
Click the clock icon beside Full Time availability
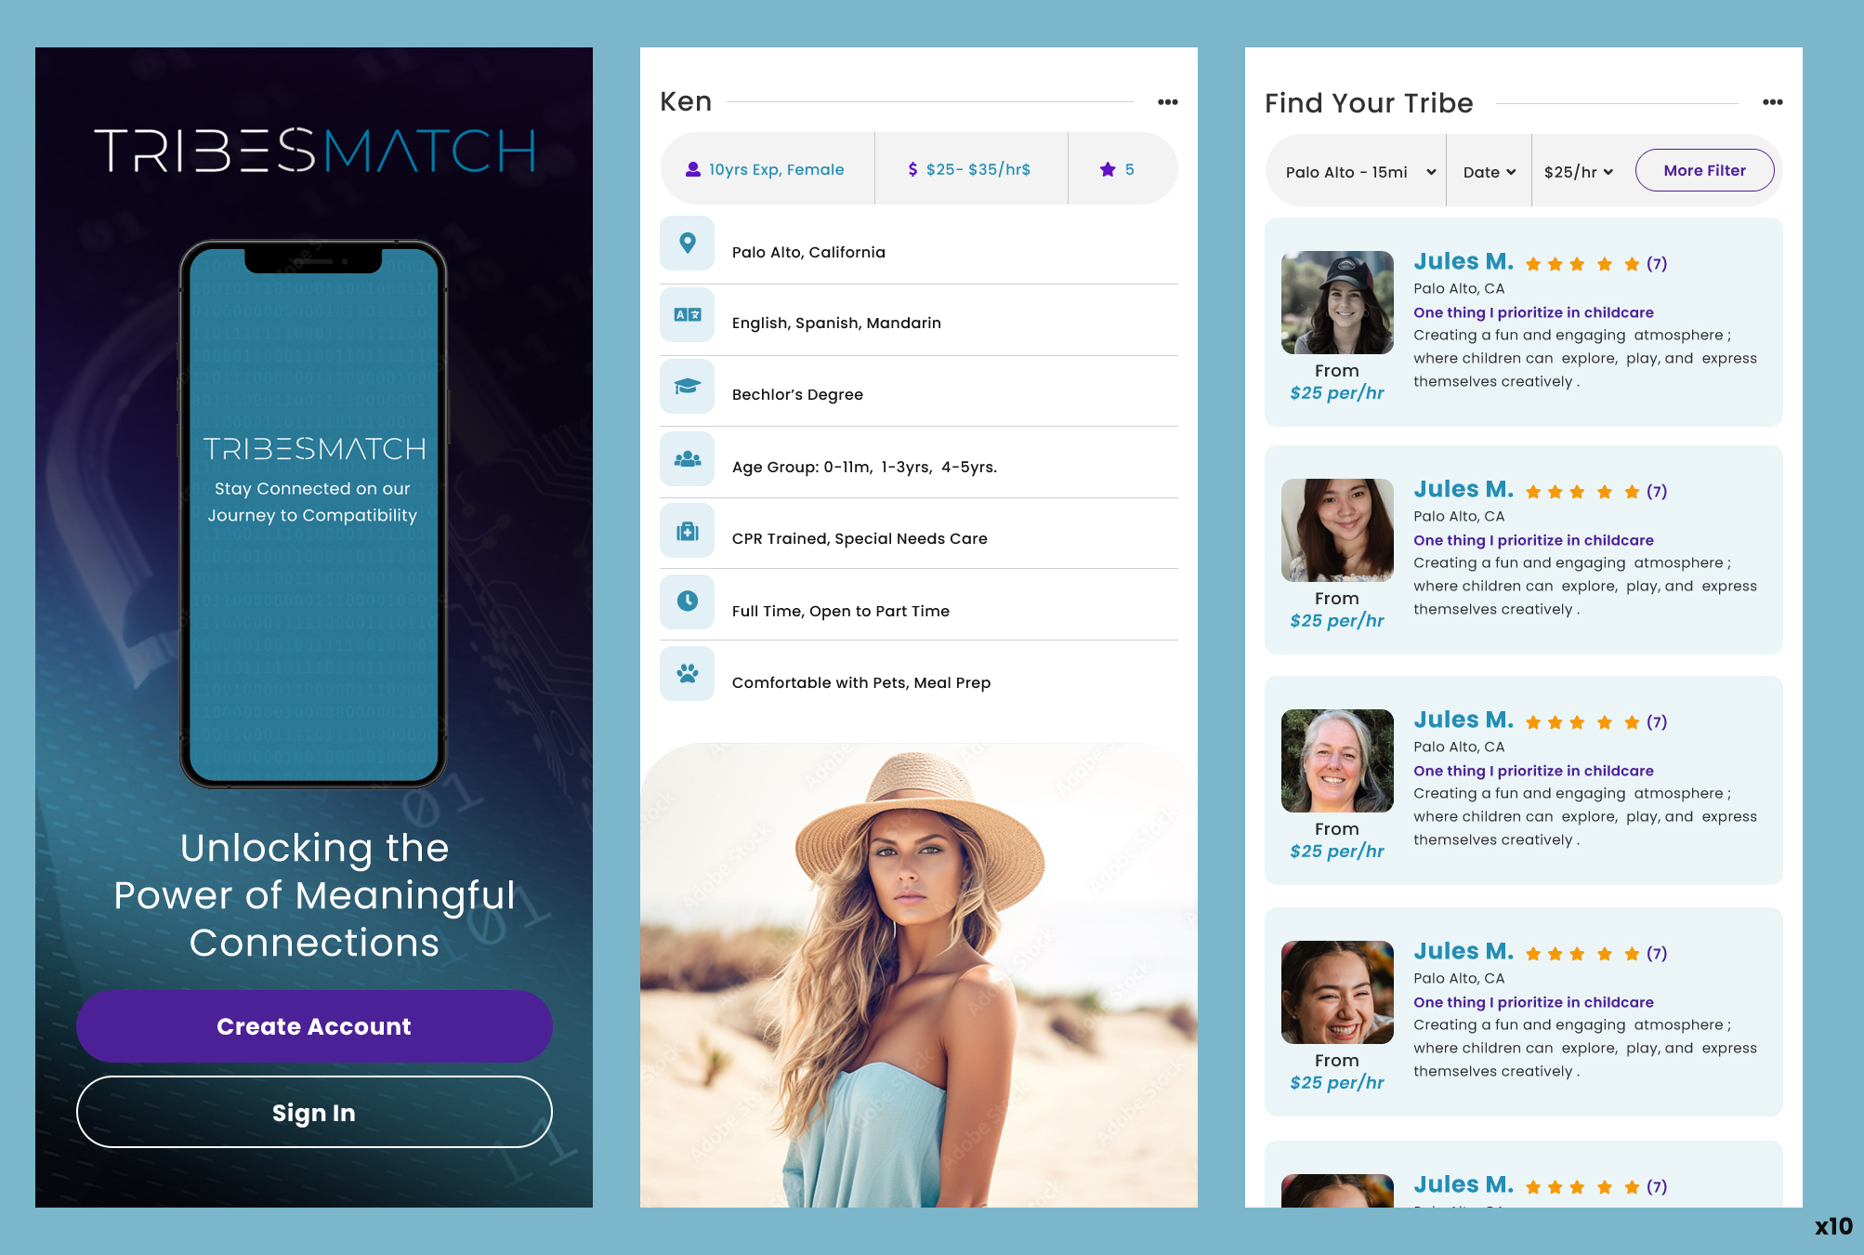pos(687,601)
